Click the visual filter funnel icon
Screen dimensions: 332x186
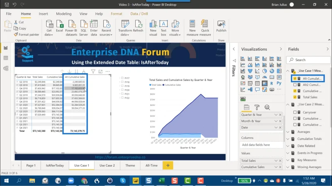(x=93, y=72)
